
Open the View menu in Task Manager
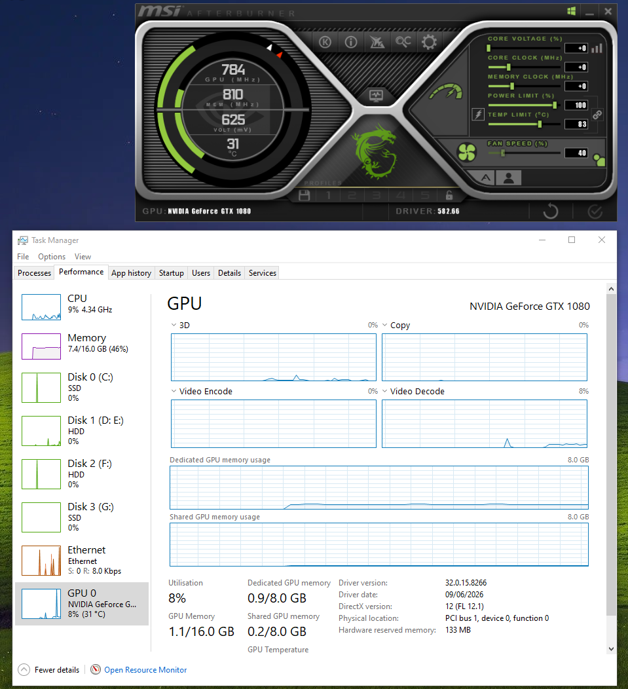click(x=83, y=257)
